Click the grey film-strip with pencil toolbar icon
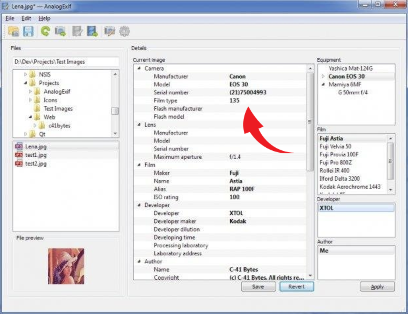This screenshot has height=314, width=408. pyautogui.click(x=77, y=32)
